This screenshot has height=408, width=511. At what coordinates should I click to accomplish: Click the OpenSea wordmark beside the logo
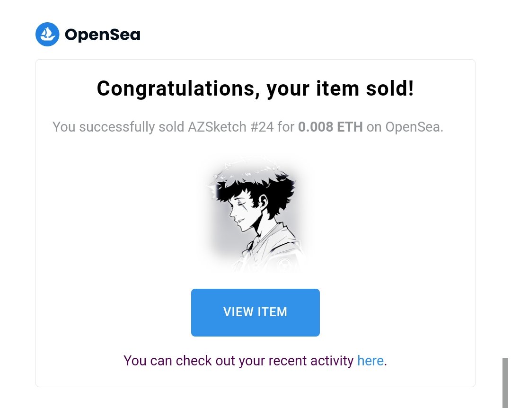click(x=102, y=35)
